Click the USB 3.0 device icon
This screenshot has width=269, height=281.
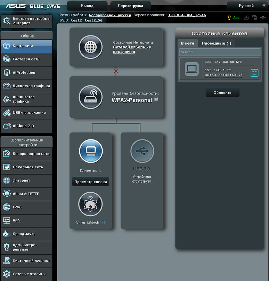coord(142,151)
